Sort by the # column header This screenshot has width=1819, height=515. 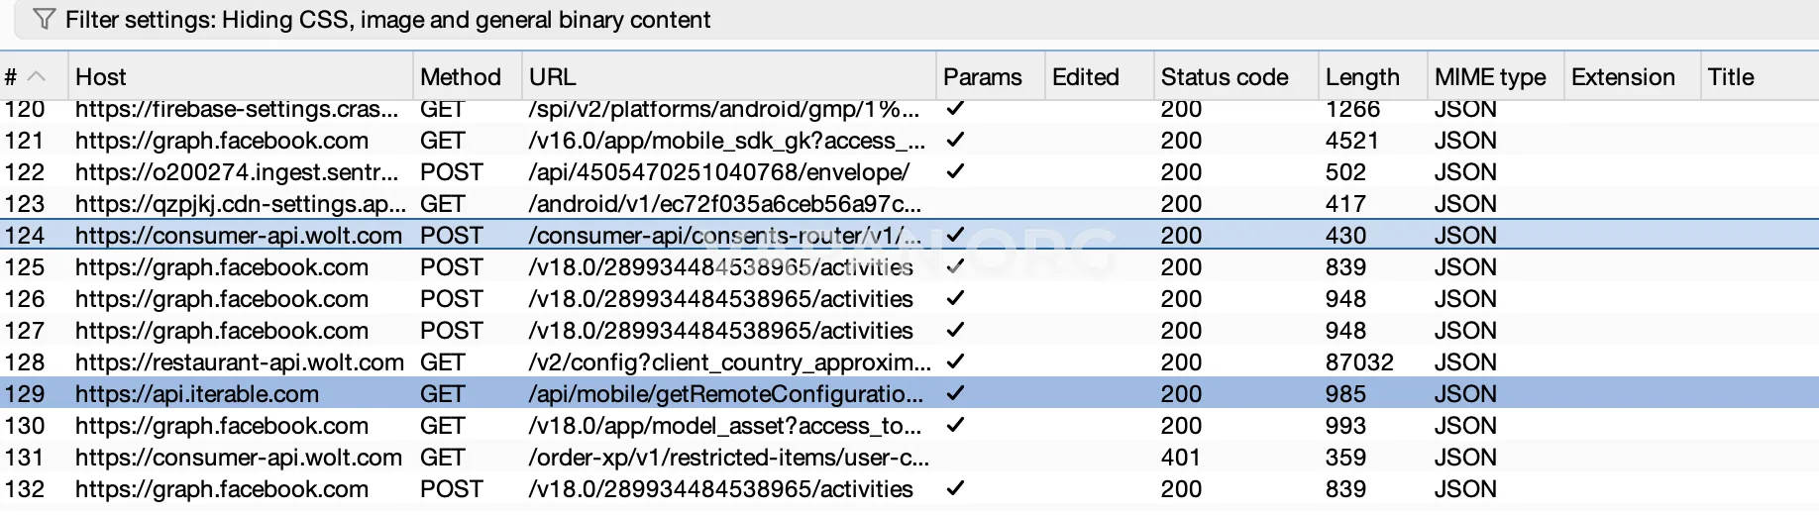click(x=34, y=77)
